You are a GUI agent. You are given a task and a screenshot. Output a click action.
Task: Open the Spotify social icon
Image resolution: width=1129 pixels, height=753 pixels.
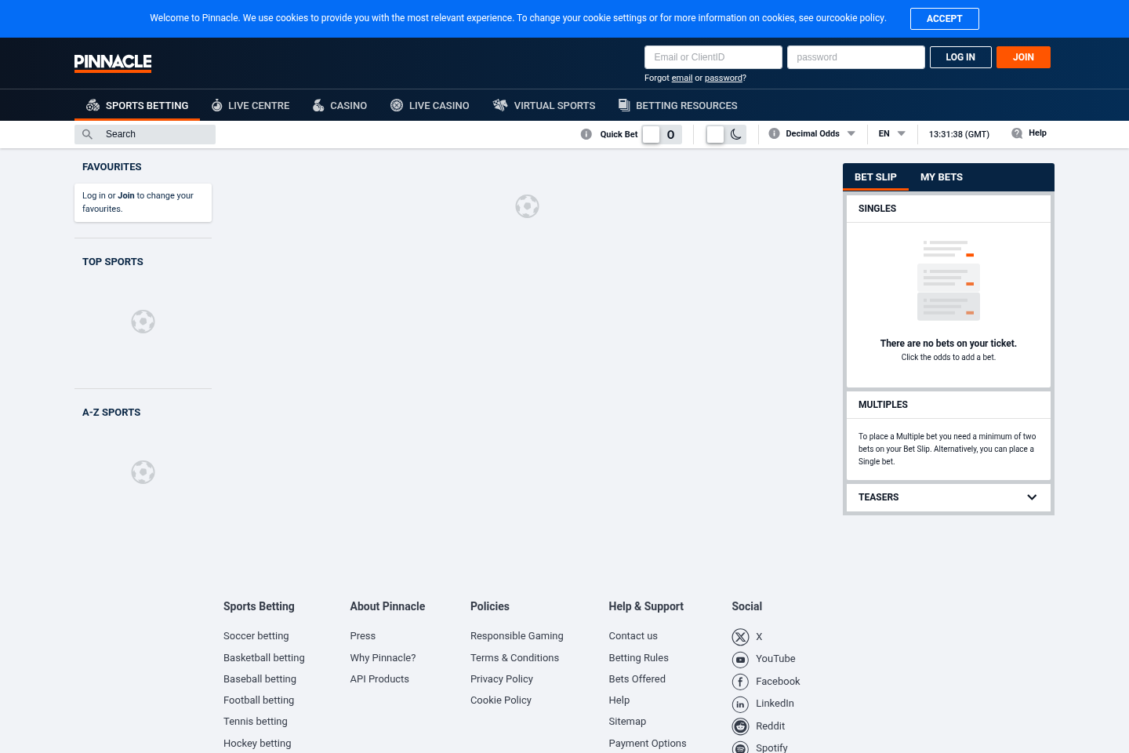pyautogui.click(x=740, y=748)
